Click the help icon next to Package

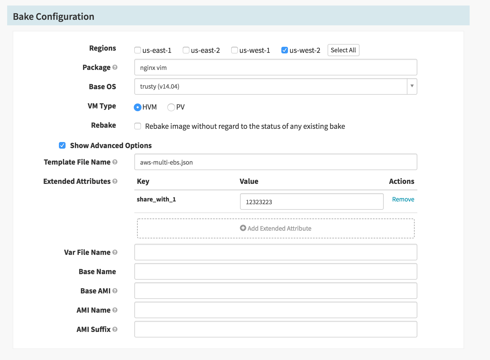click(115, 67)
